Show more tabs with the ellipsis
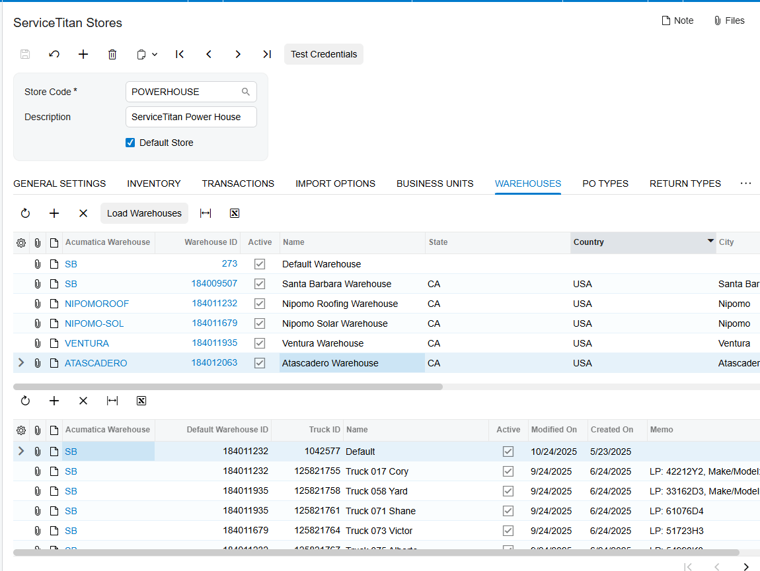The image size is (760, 571). [745, 183]
